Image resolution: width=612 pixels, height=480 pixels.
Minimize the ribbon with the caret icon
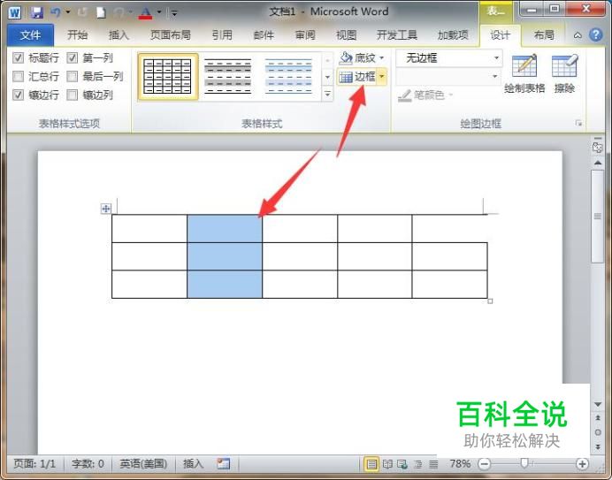click(x=578, y=35)
